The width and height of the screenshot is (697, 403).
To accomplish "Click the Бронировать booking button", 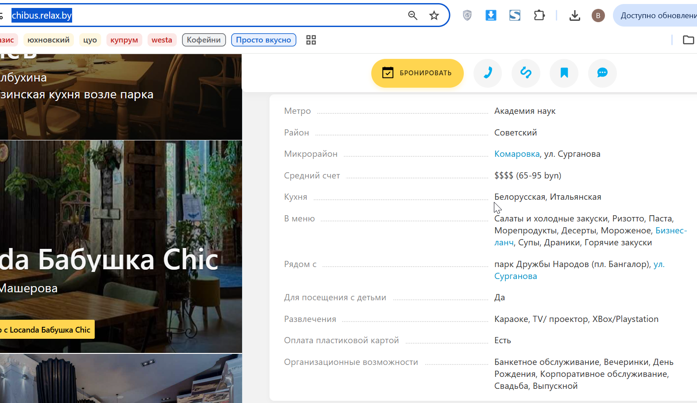I will click(x=417, y=73).
